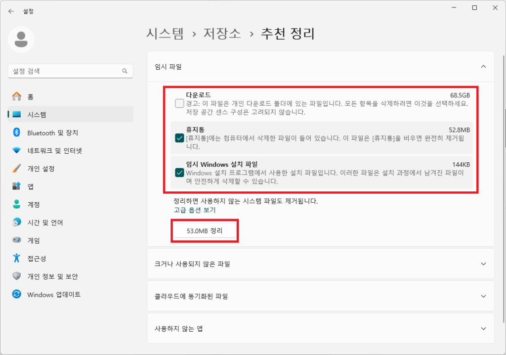506x355 pixels.
Task: Maximize the Settings window
Action: pyautogui.click(x=474, y=8)
